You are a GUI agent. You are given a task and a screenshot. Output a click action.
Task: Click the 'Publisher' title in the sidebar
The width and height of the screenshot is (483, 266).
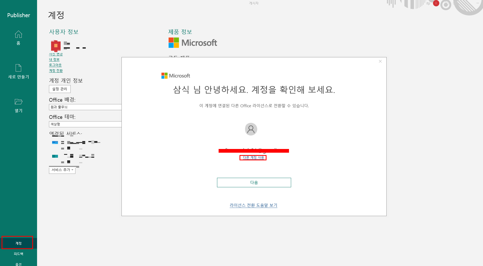[x=19, y=15]
